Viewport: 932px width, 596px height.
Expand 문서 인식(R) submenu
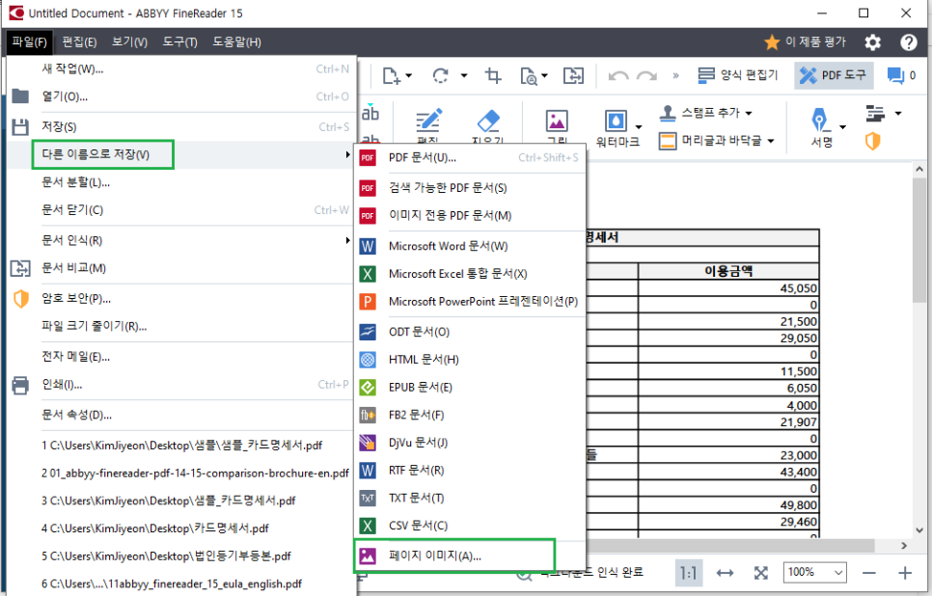pos(181,240)
